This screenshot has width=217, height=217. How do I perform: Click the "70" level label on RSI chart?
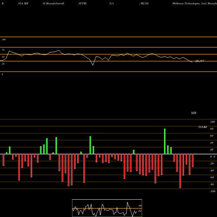3,50
